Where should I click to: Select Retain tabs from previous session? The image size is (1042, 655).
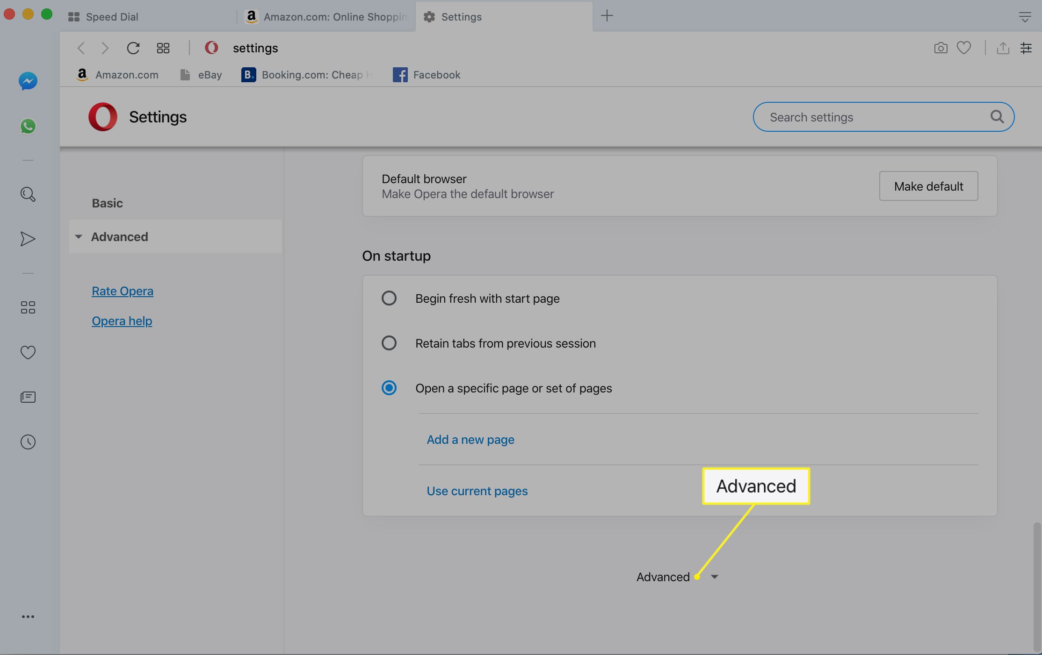point(389,343)
